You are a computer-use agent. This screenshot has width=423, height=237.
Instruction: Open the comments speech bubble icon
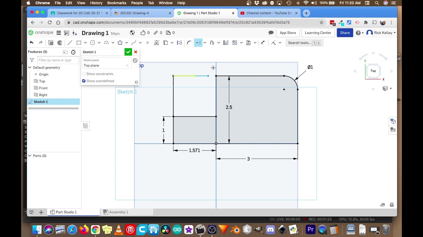point(271,33)
